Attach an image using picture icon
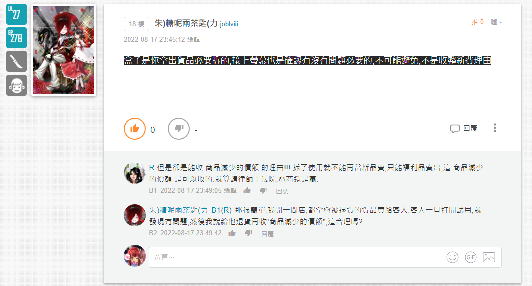 pos(489,257)
